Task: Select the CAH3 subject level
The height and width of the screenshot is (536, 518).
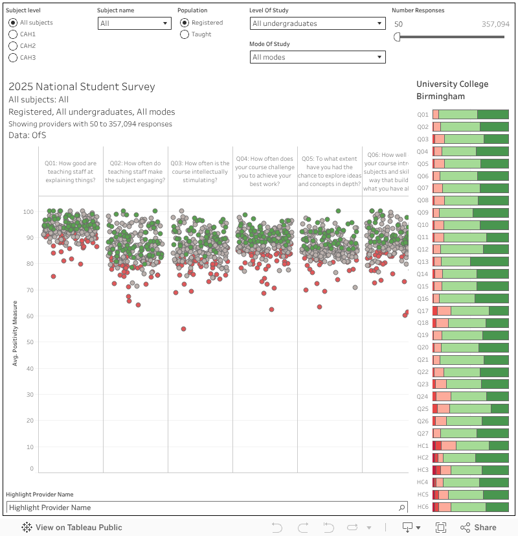Action: [x=13, y=58]
